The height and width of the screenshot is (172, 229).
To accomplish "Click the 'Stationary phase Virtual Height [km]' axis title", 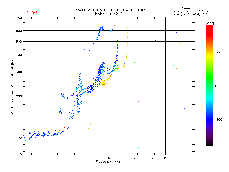I will pyautogui.click(x=13, y=86).
